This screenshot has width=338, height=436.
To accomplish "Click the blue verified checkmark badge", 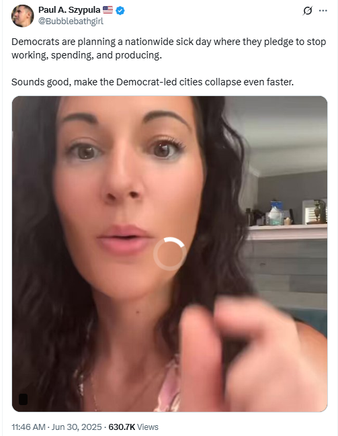I will pos(120,11).
